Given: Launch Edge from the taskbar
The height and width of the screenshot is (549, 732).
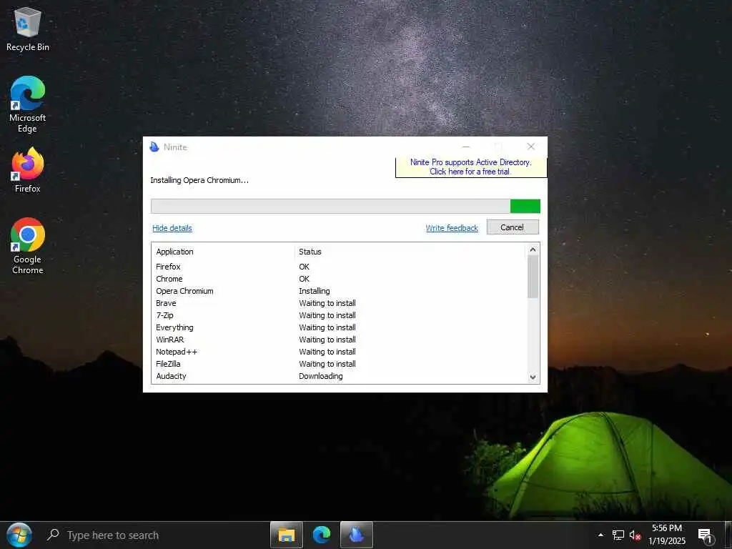Looking at the screenshot, I should (322, 535).
